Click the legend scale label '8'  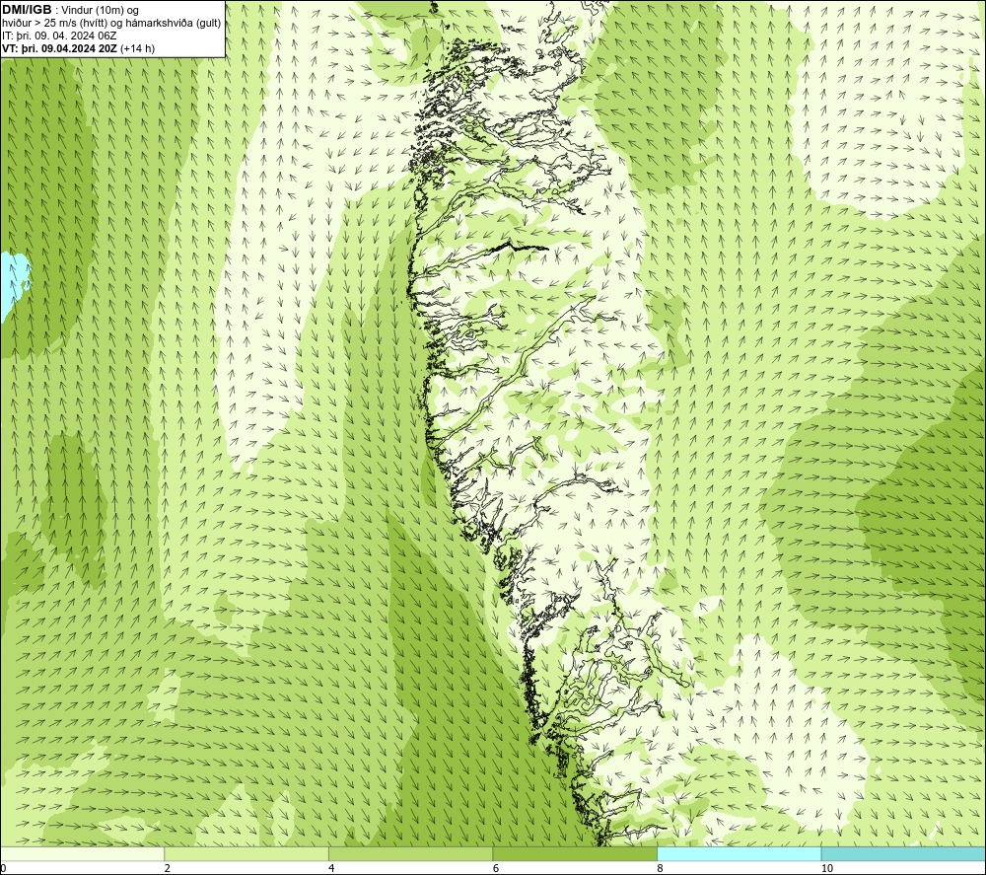[x=660, y=869]
